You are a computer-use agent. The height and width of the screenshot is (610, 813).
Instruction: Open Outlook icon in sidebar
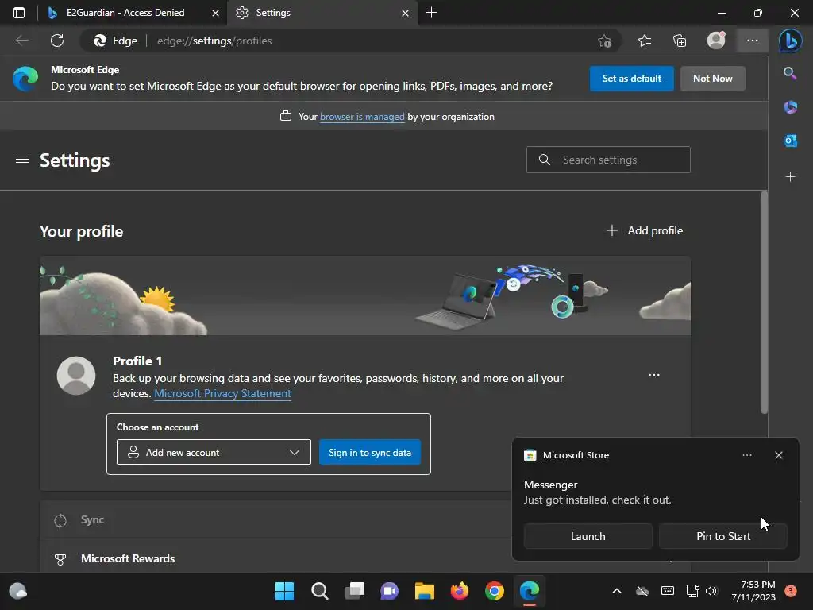(x=790, y=141)
